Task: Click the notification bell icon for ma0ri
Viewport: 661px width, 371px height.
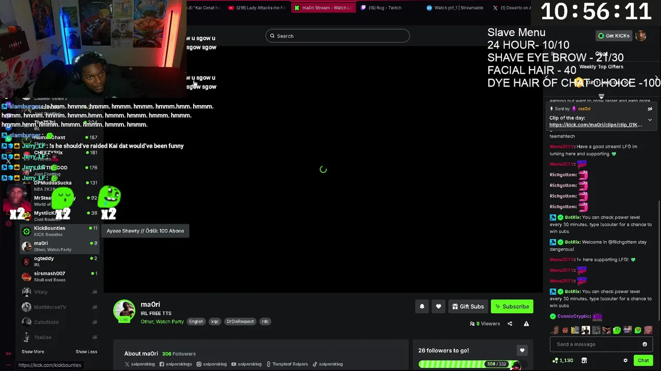Action: click(422, 307)
